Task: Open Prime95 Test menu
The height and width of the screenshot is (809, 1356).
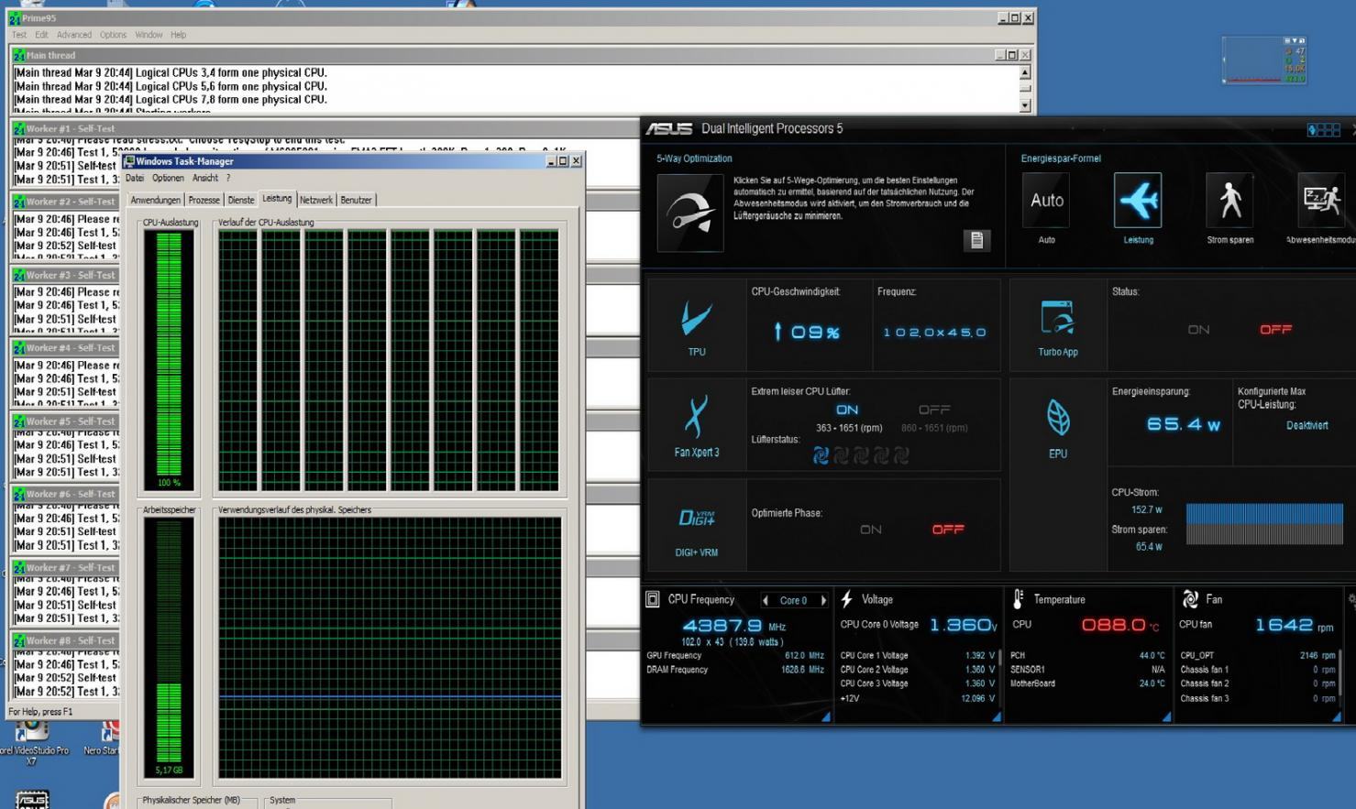Action: coord(19,35)
